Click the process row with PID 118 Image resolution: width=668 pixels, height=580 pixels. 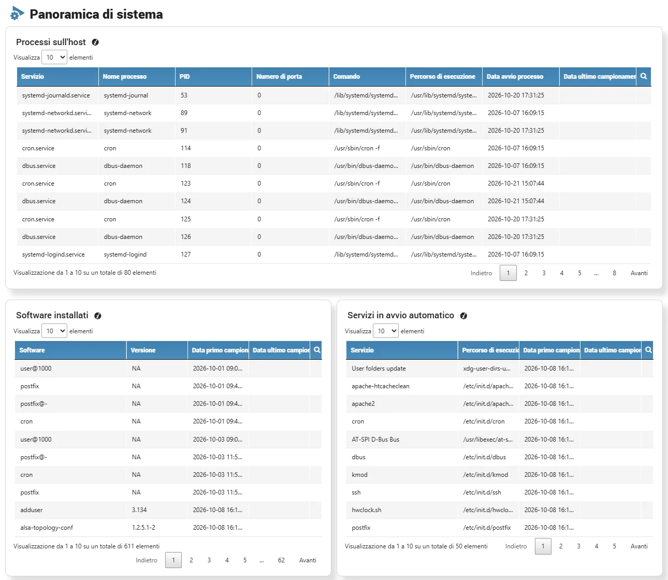[334, 166]
